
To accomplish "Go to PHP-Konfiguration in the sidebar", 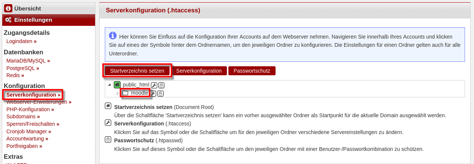I will [x=28, y=109].
